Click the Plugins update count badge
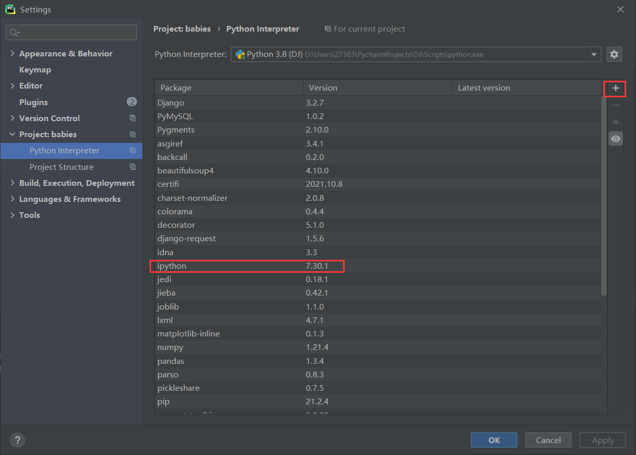This screenshot has width=636, height=455. click(132, 102)
